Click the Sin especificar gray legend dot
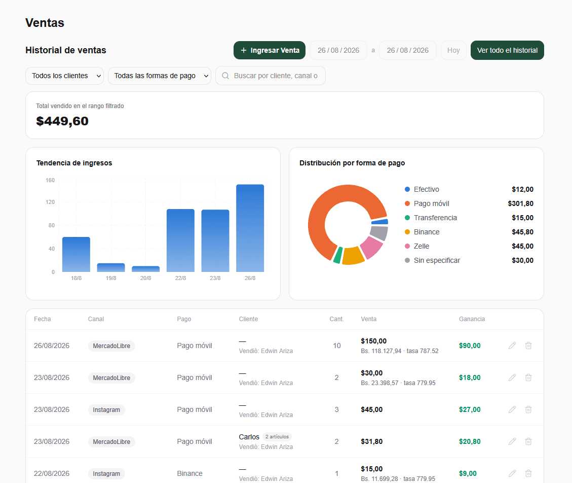Viewport: 572px width, 483px height. (407, 260)
